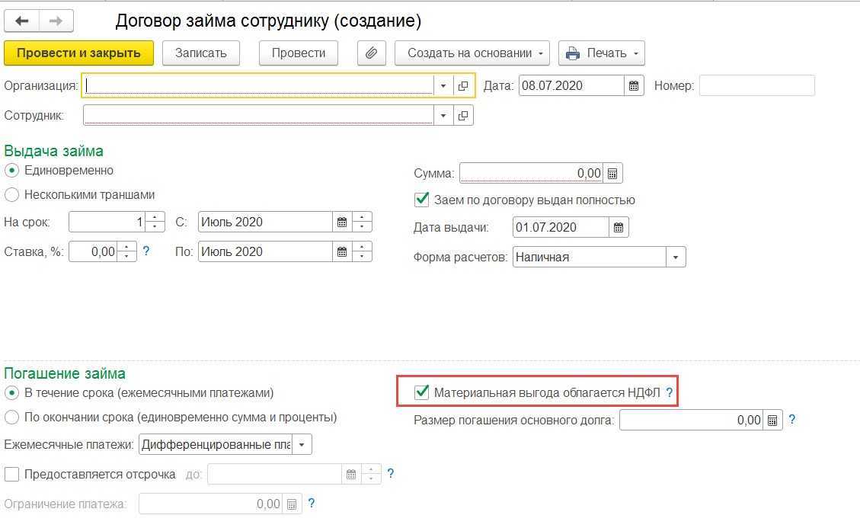Image resolution: width=860 pixels, height=528 pixels.
Task: Adjust the На срок stepper arrows
Action: click(x=155, y=222)
